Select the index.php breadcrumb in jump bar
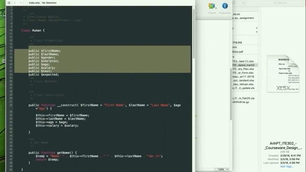The width and height of the screenshot is (306, 172). coord(34,3)
